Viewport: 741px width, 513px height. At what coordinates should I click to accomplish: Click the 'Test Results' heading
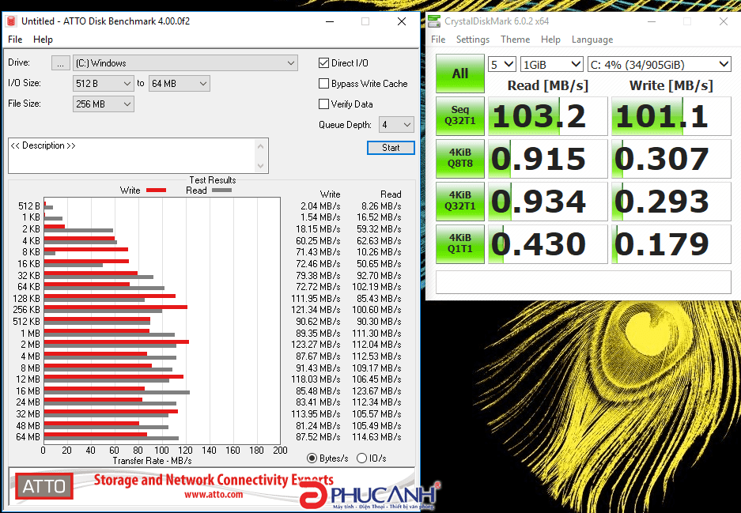[x=213, y=180]
